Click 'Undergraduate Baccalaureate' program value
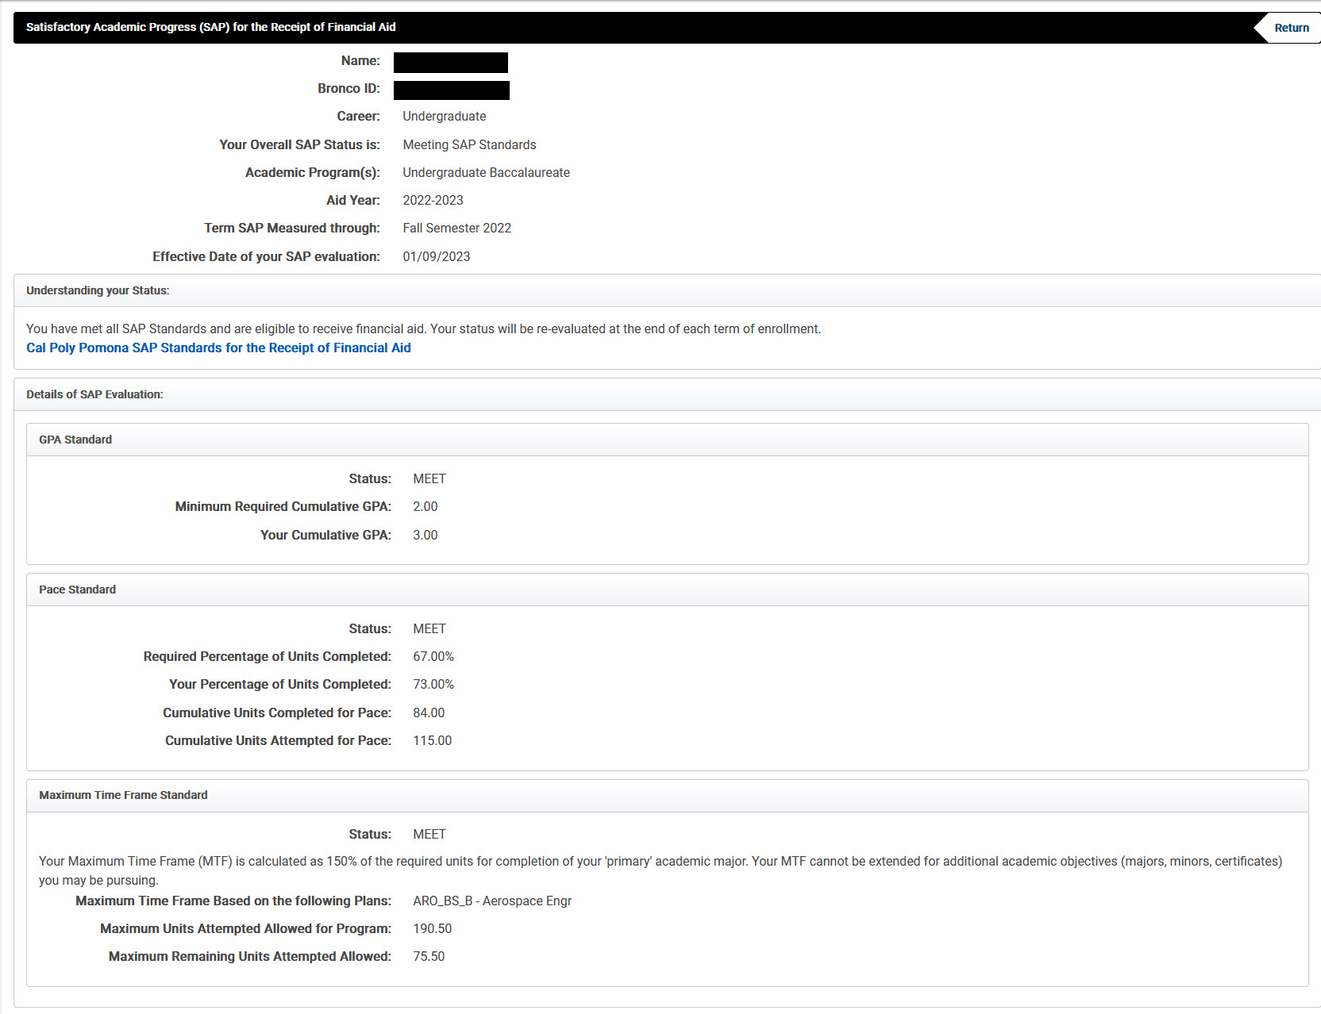Image resolution: width=1321 pixels, height=1014 pixels. pos(486,172)
